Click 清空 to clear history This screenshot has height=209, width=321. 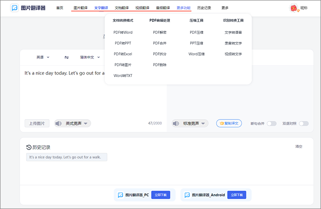[299, 146]
